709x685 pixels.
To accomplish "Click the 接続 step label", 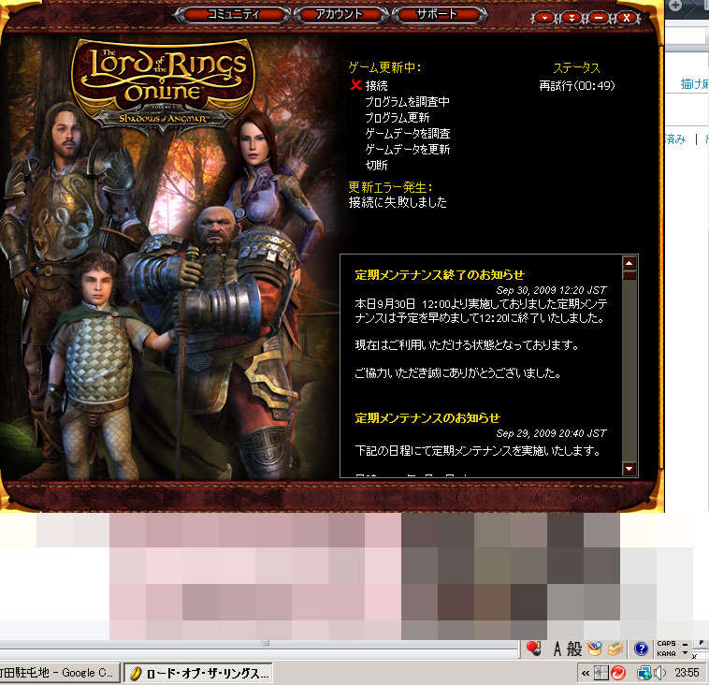I will [376, 85].
